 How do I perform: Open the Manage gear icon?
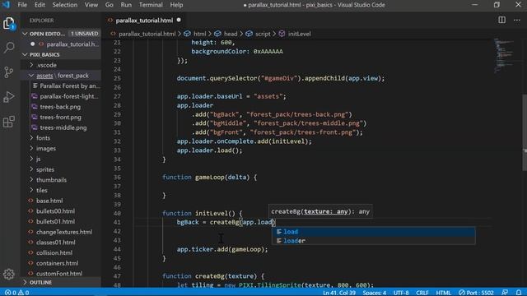9,274
